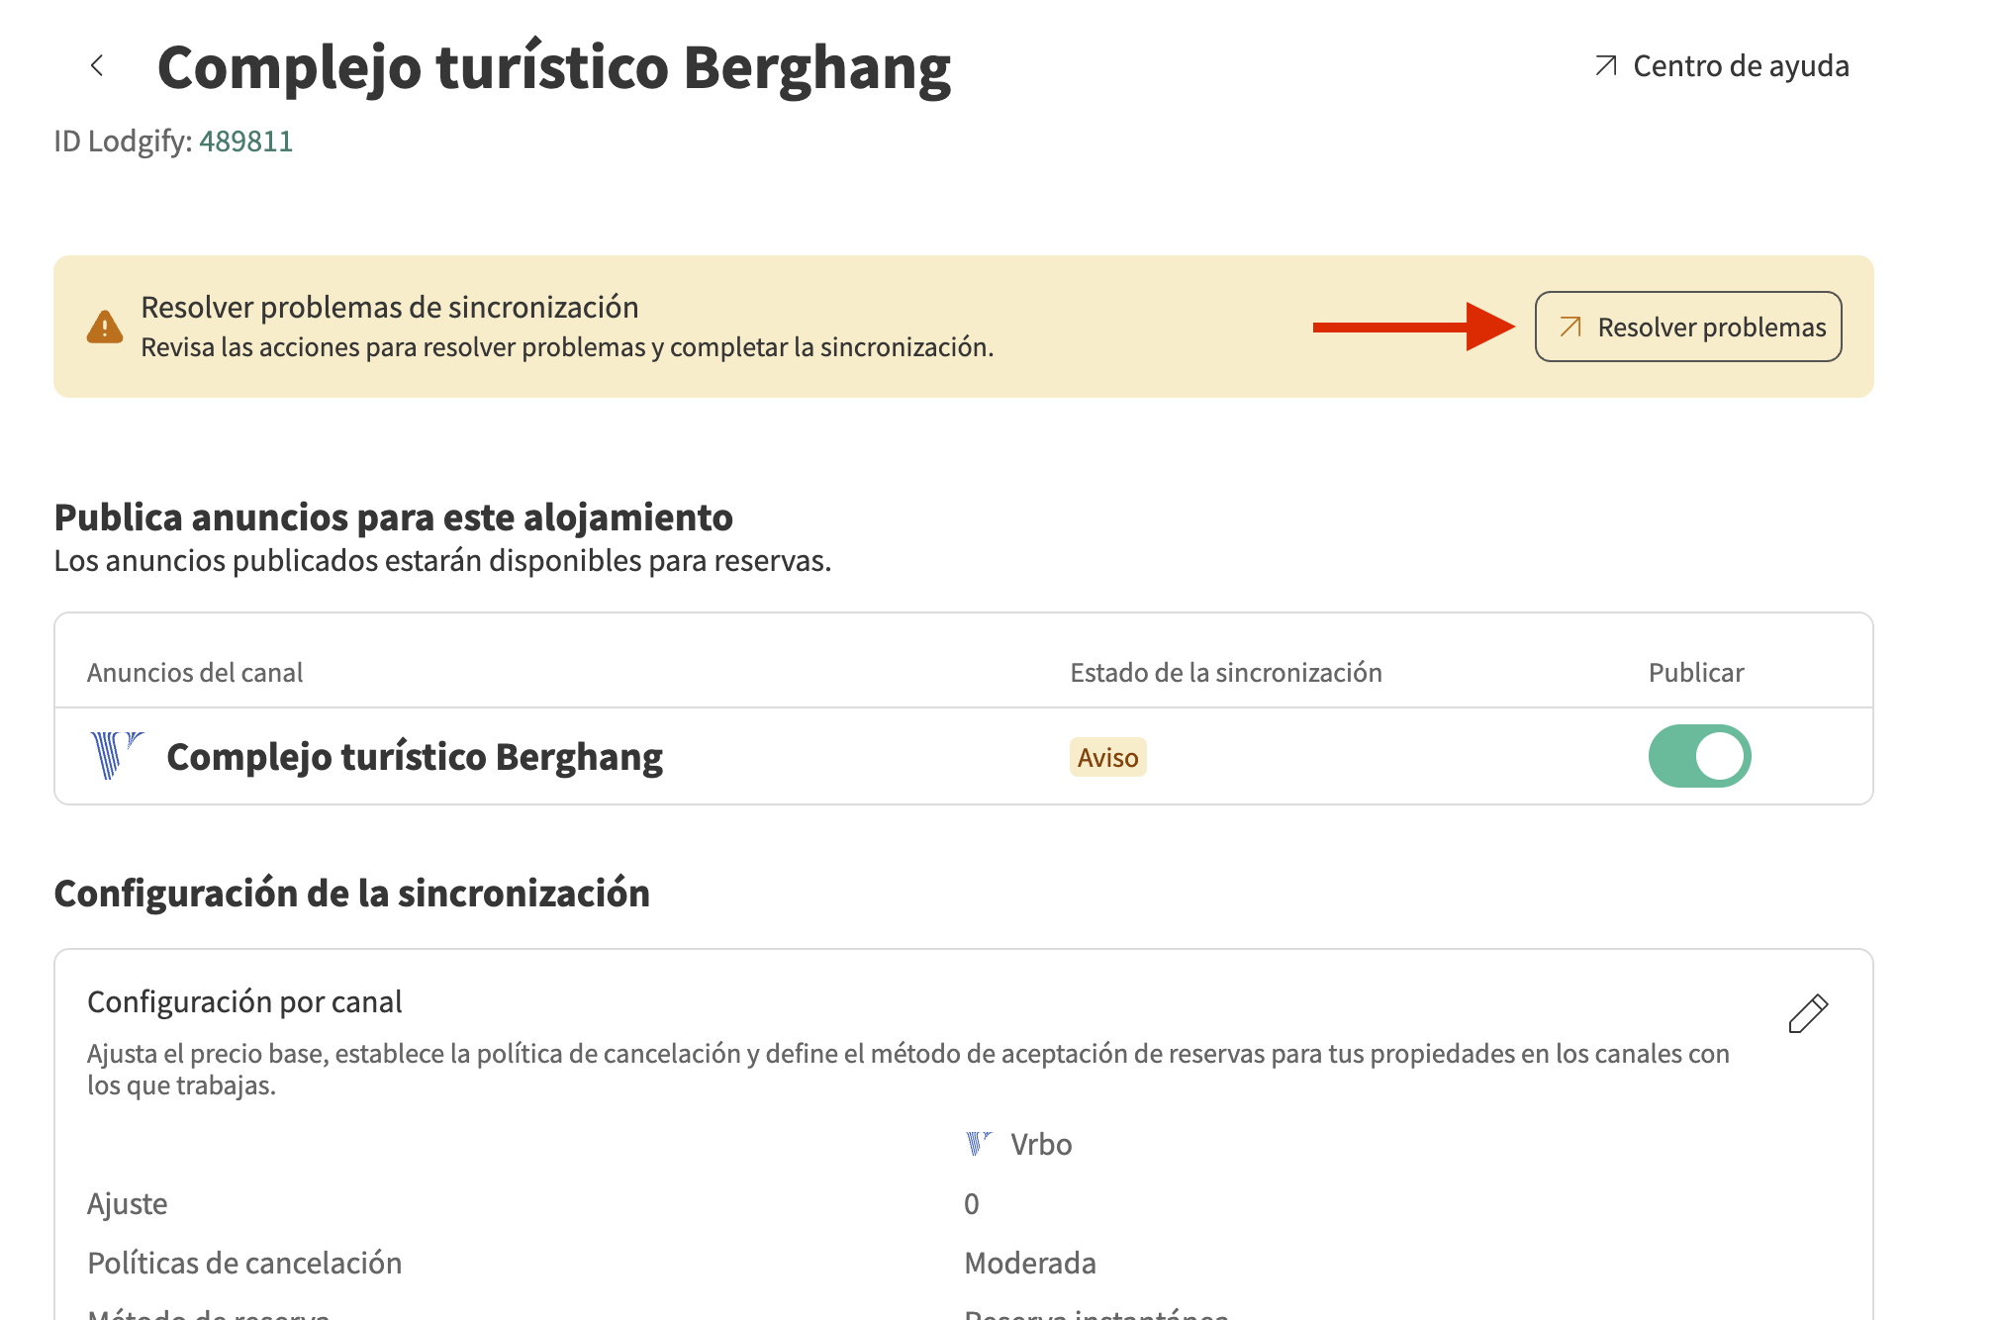Edit channel configuration with pencil icon
Viewport: 1997px width, 1320px height.
coord(1807,1014)
